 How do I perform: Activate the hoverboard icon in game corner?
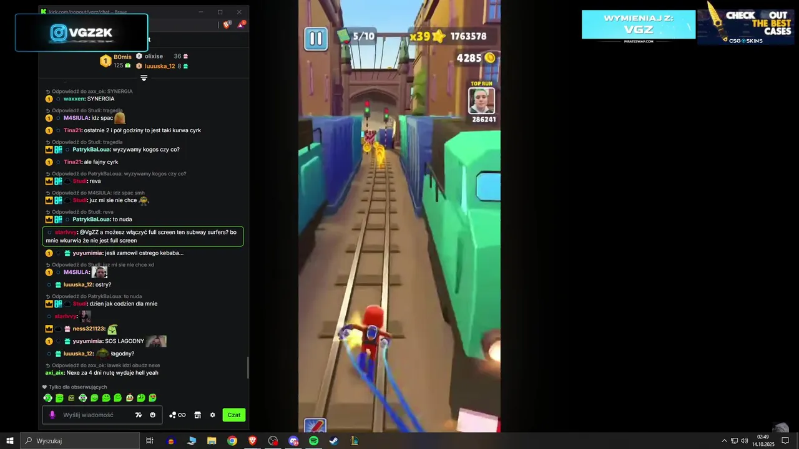(x=315, y=426)
